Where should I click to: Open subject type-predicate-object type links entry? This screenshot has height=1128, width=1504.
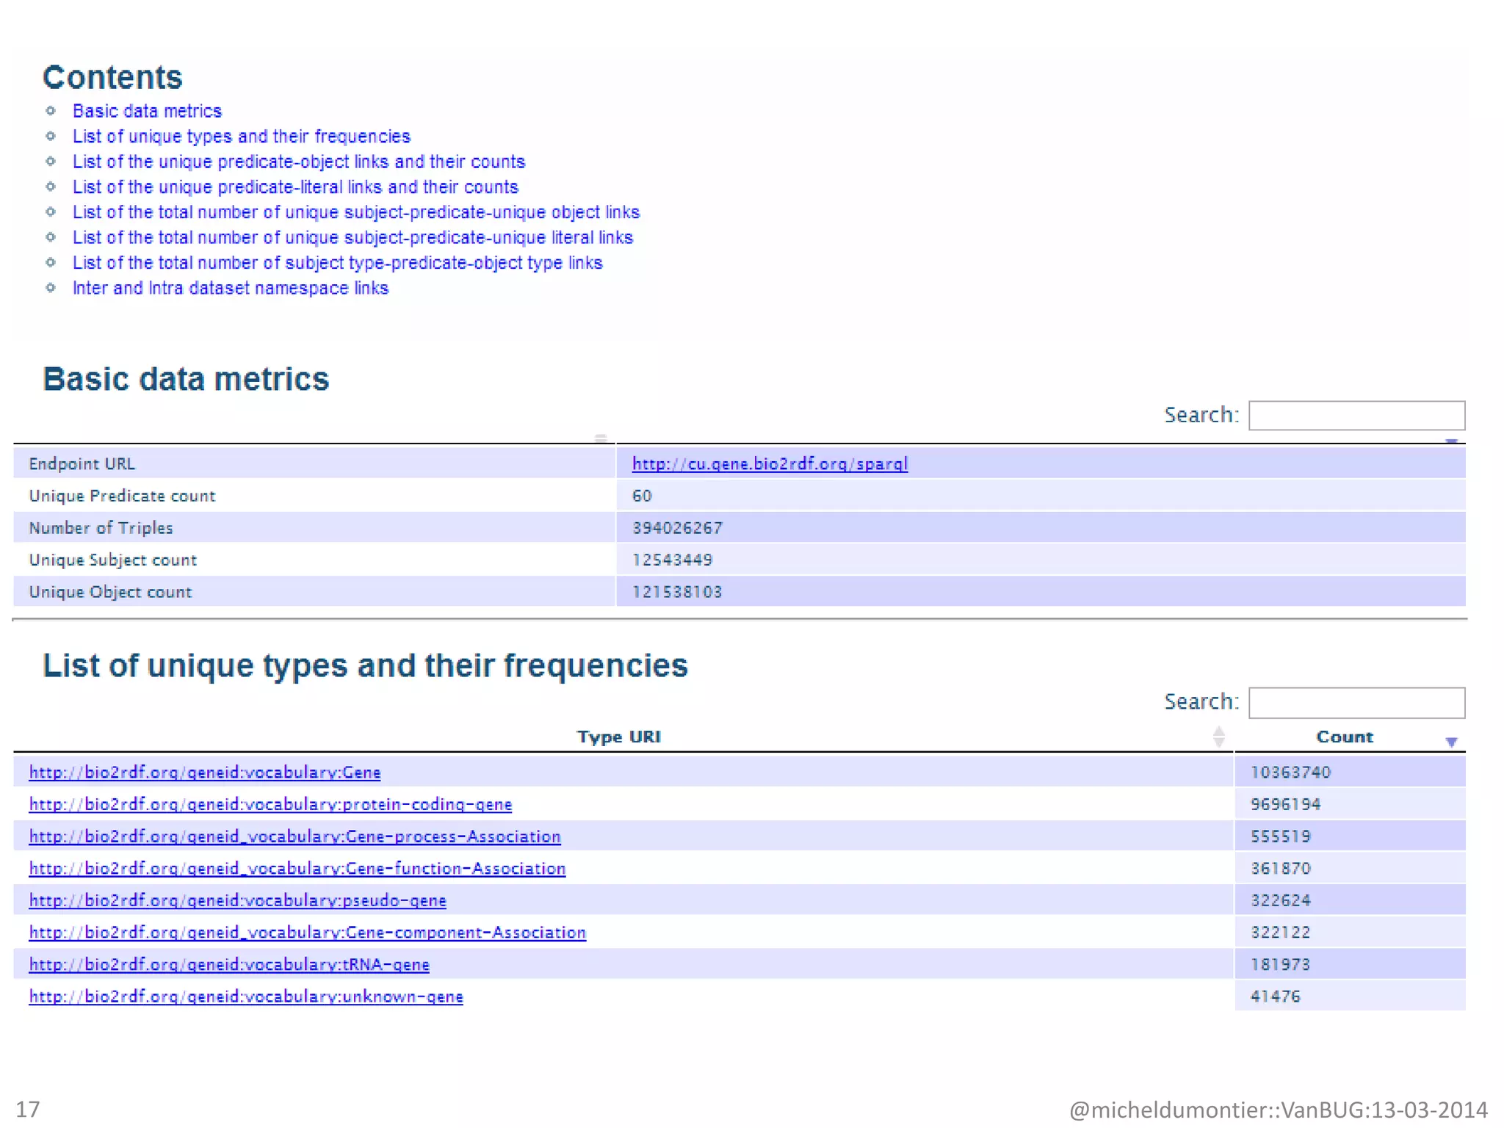[x=337, y=263]
